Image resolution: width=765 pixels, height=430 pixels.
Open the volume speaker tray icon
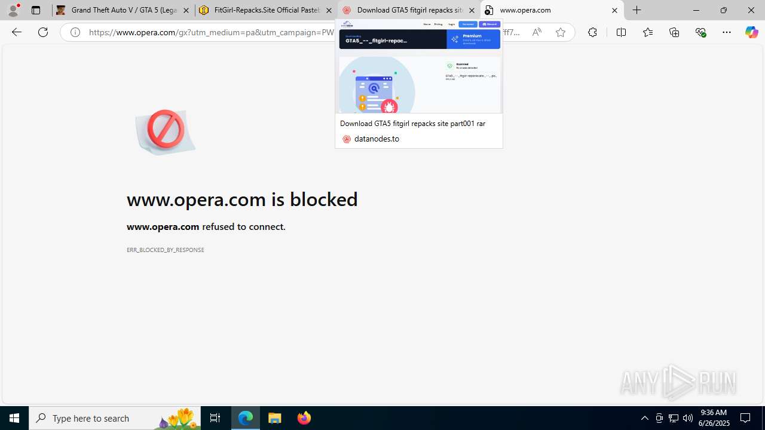pos(688,418)
